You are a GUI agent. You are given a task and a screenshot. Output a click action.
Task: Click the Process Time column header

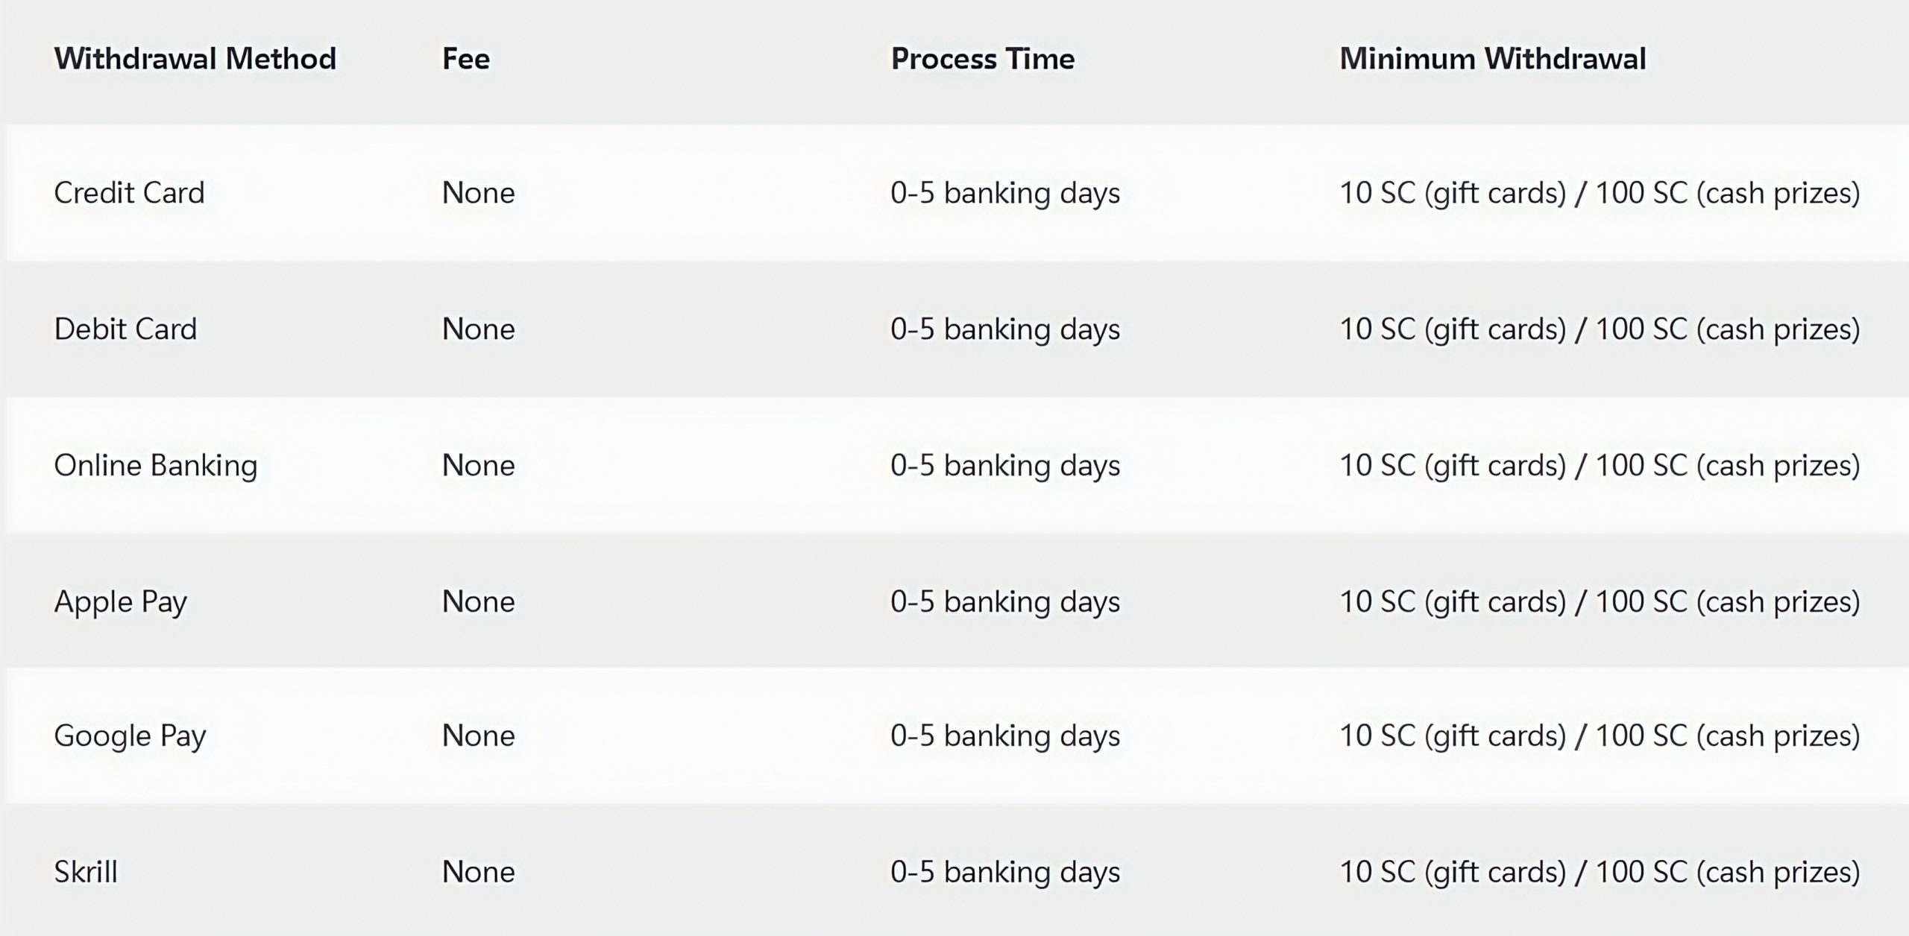coord(983,59)
